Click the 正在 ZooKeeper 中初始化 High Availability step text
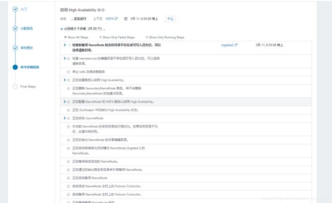The image size is (332, 203). 105,110
